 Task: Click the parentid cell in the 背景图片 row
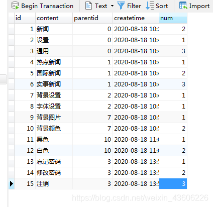coord(92,118)
